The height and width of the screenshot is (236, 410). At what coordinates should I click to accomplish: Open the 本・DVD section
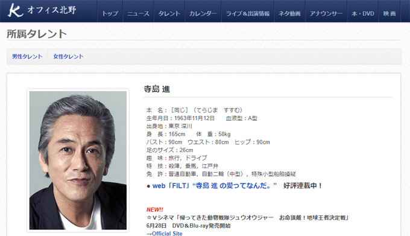coord(363,14)
